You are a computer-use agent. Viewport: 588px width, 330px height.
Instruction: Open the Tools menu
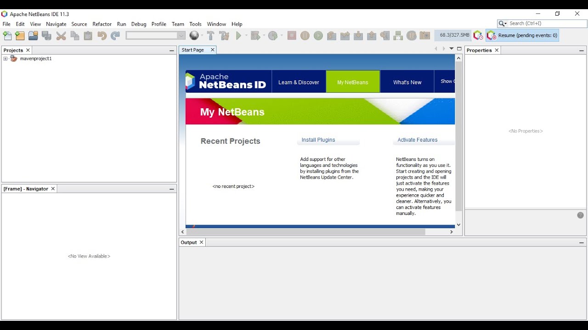point(196,24)
